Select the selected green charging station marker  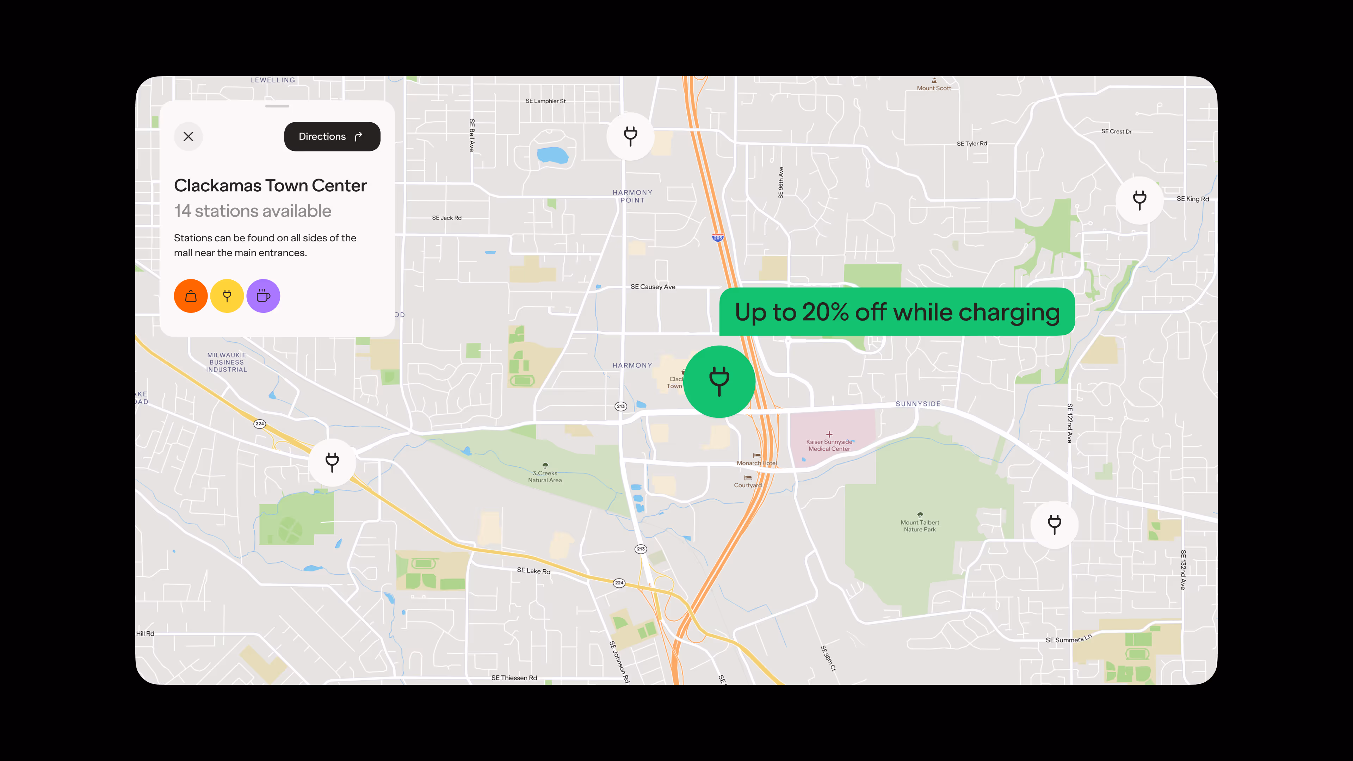pos(719,381)
